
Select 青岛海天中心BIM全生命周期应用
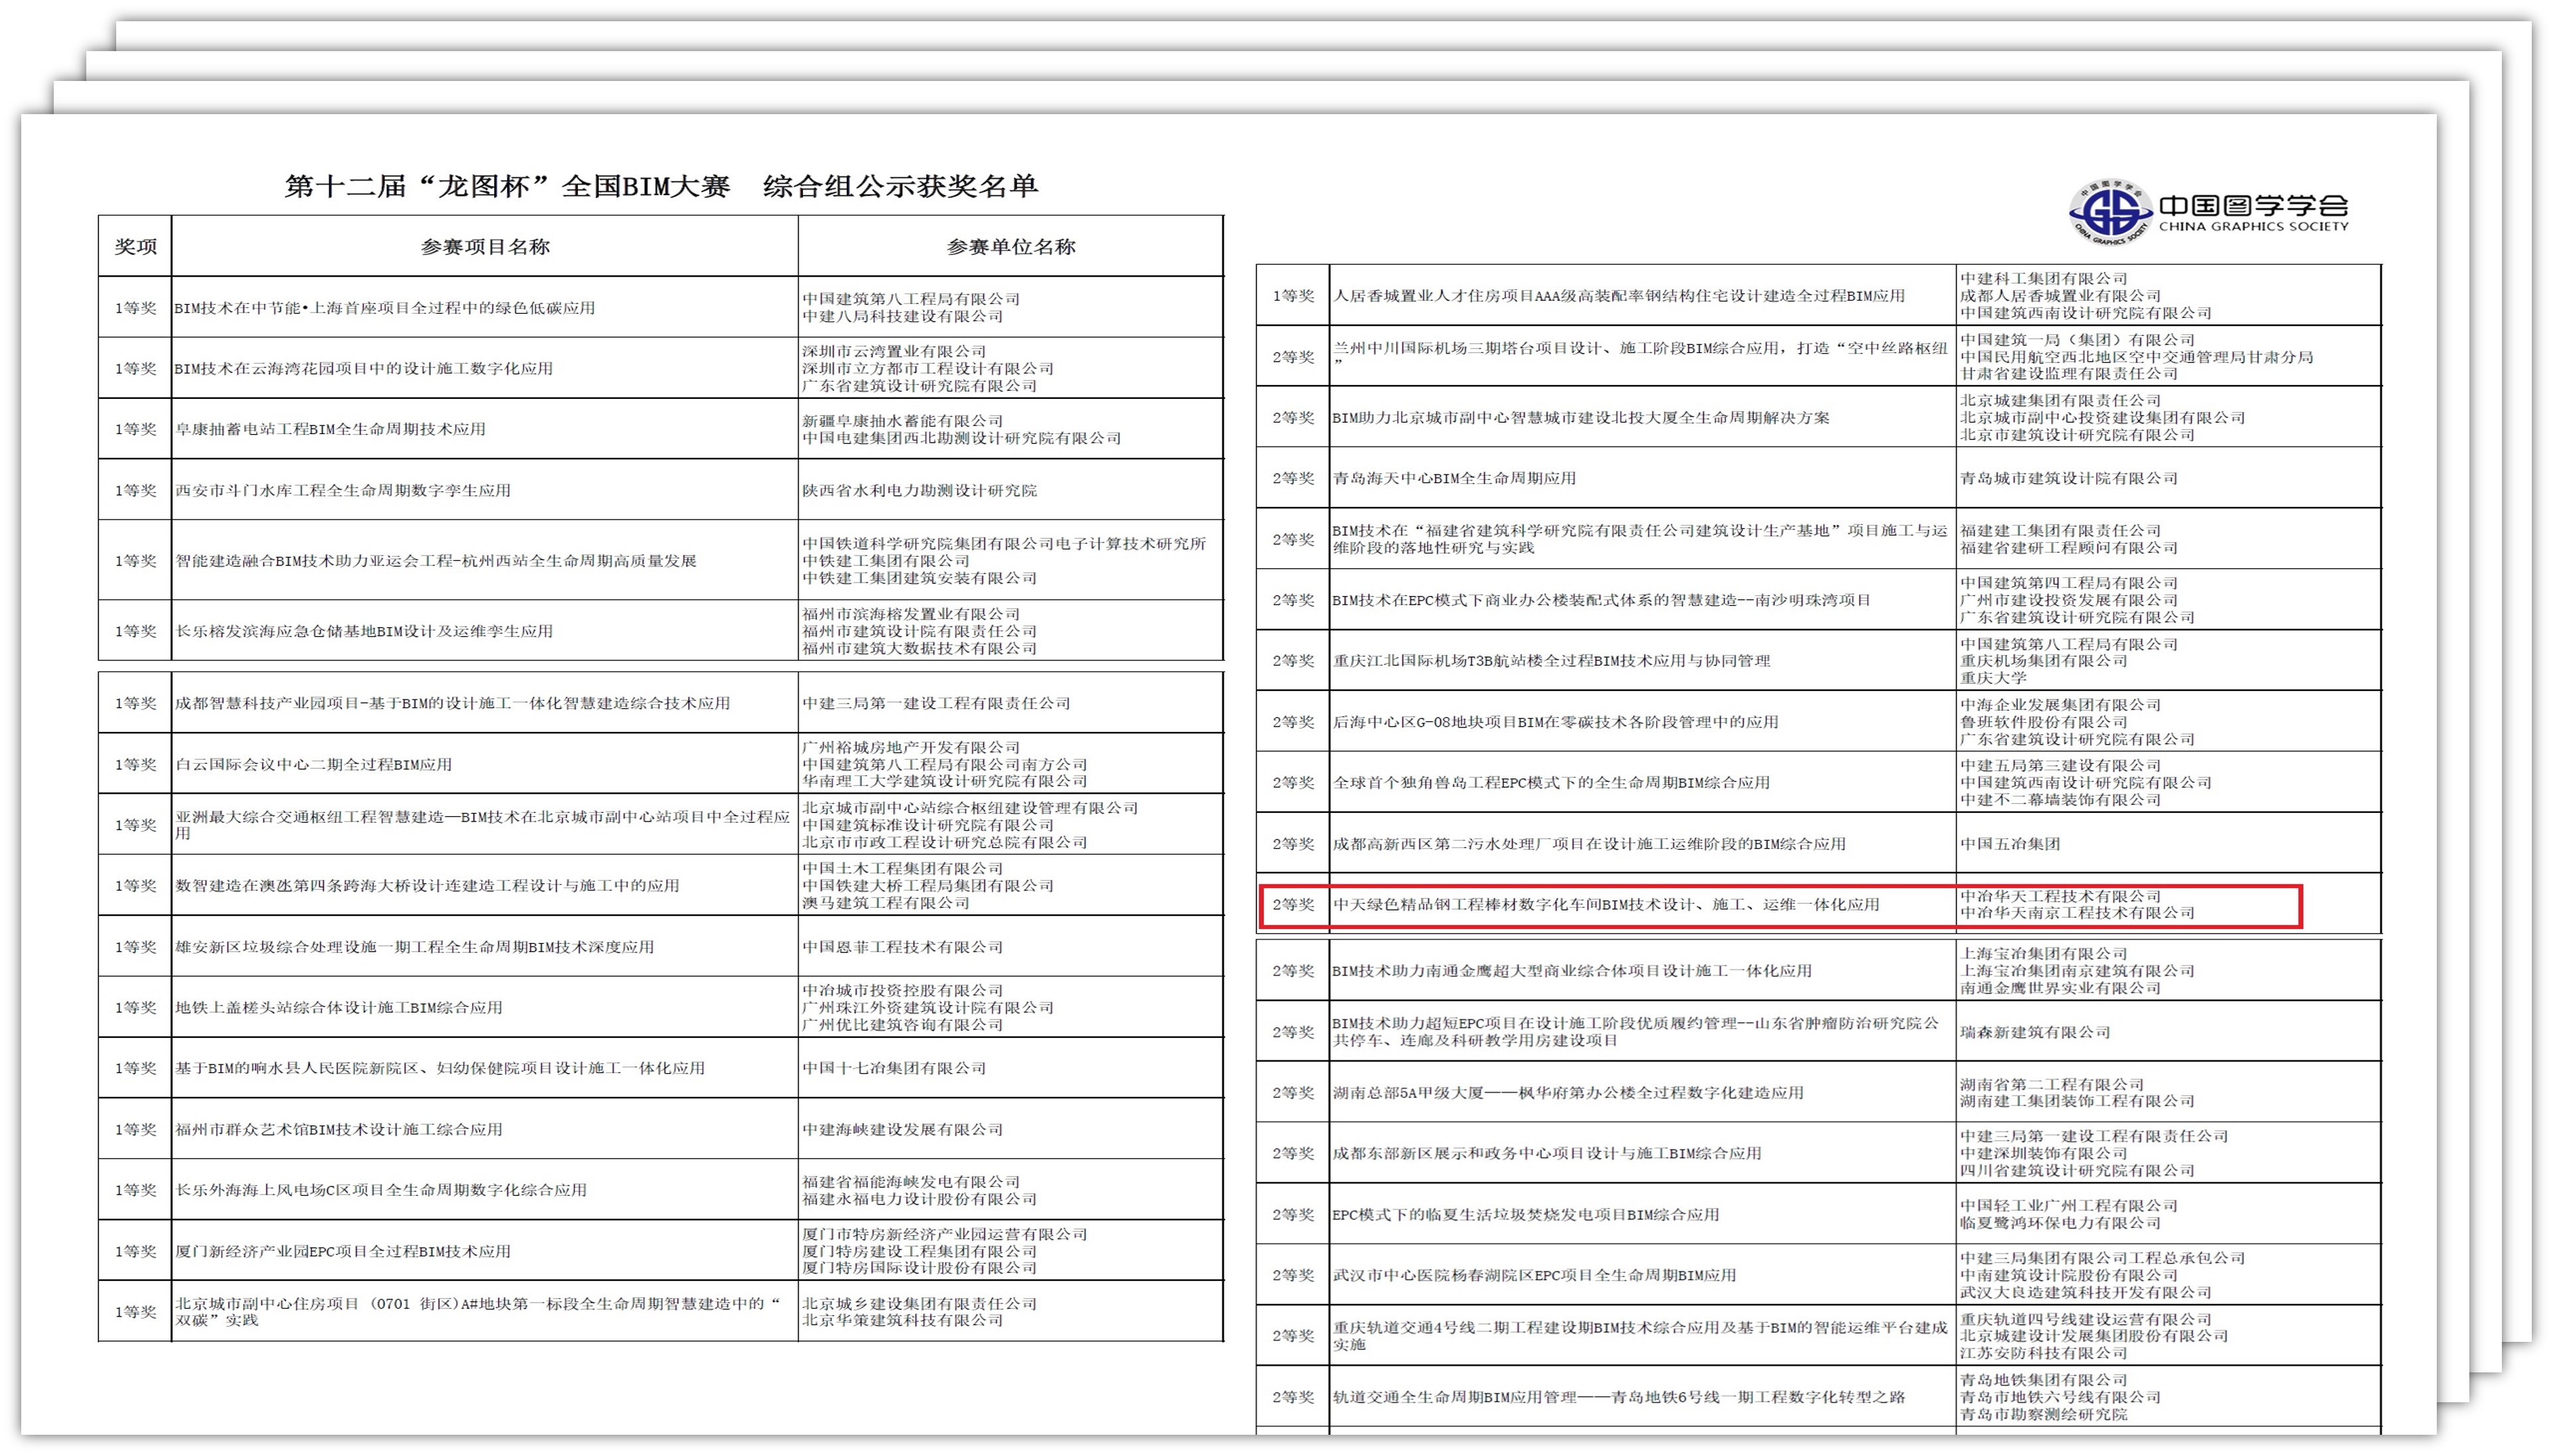click(x=1819, y=478)
